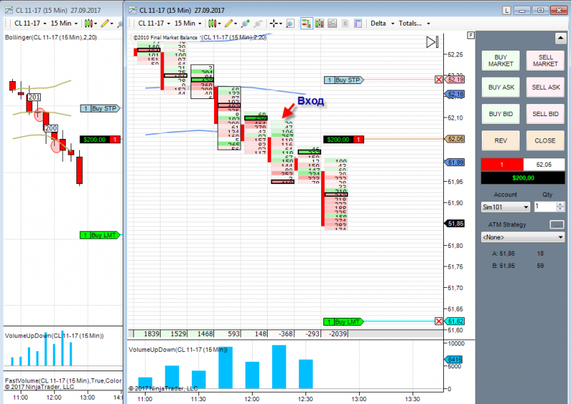Select the crosshair cursor tool

(x=273, y=24)
